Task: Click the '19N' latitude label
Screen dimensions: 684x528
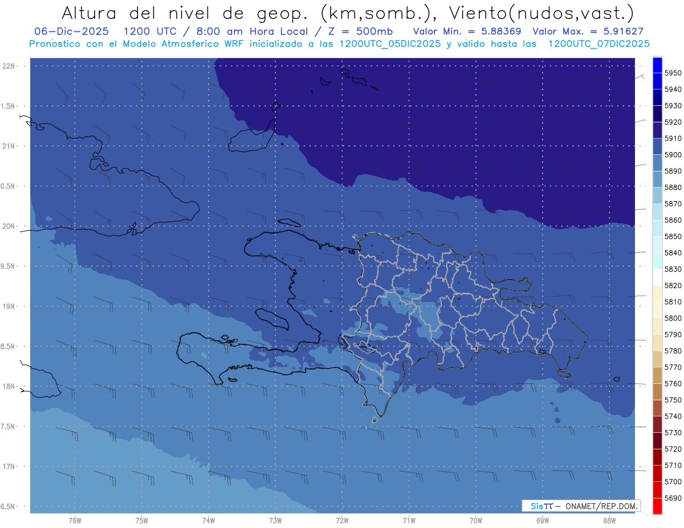Action: 8,306
